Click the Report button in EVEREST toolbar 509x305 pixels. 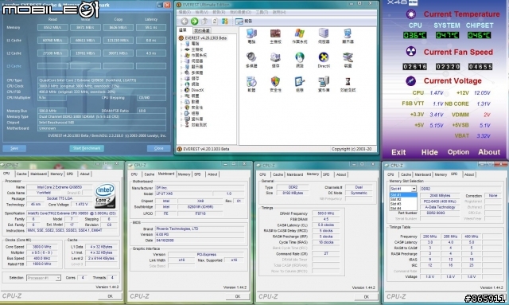coord(243,22)
